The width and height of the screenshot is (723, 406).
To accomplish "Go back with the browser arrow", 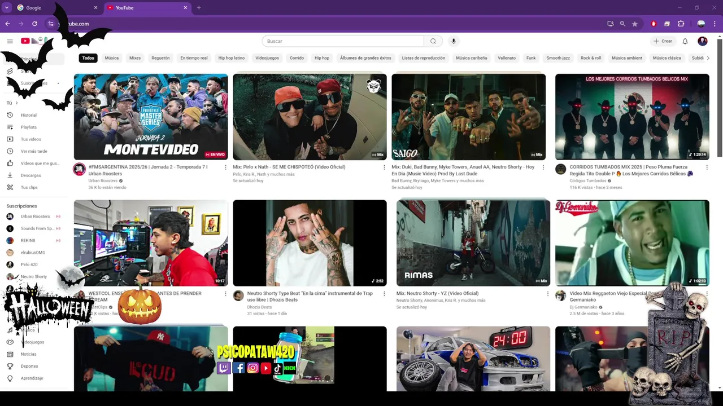I will [x=7, y=24].
